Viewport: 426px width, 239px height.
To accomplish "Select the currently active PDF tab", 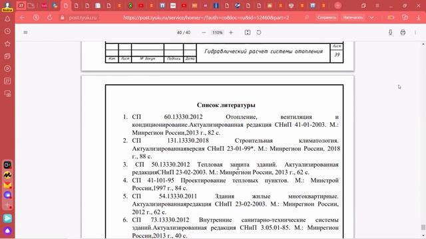I will click(66, 5).
